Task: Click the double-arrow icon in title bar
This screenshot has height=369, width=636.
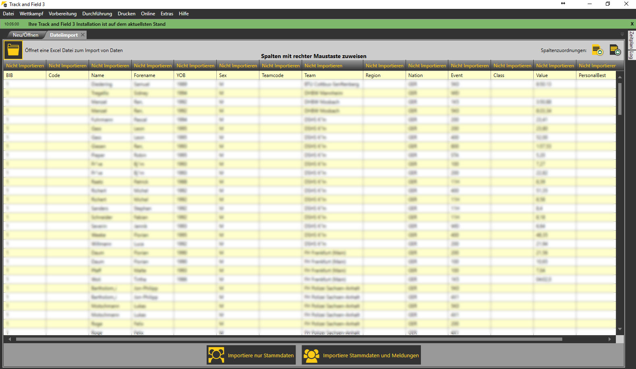Action: 563,4
